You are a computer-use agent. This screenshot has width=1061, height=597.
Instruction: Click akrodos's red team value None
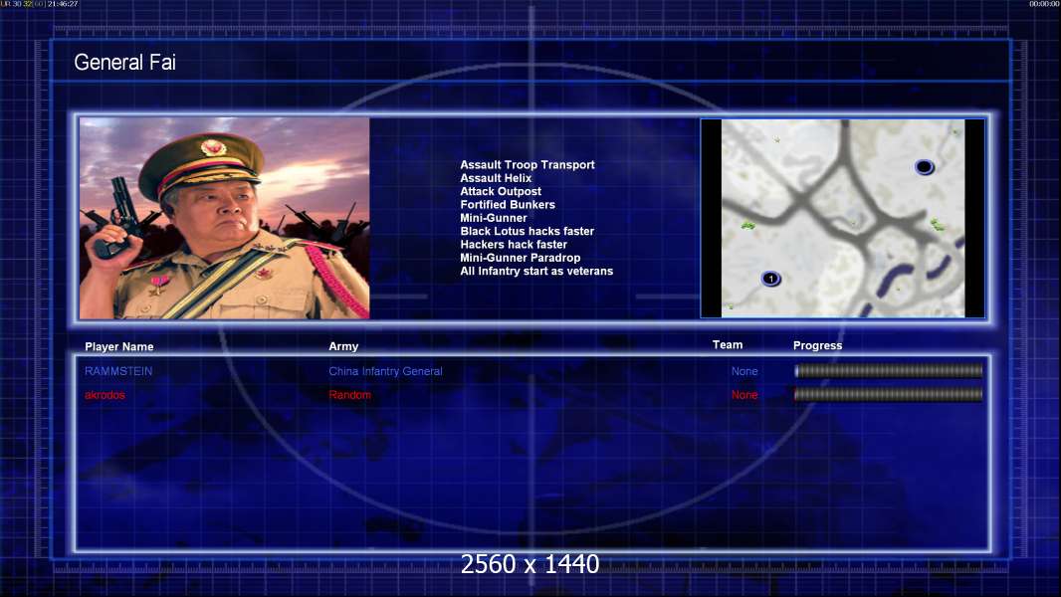744,395
